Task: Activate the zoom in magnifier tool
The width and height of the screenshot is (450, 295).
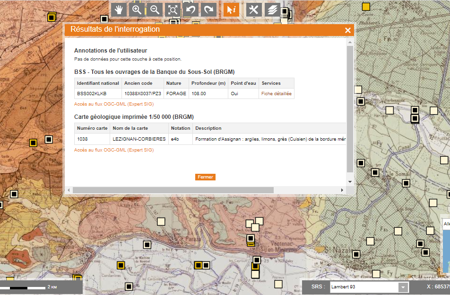Action: tap(137, 10)
